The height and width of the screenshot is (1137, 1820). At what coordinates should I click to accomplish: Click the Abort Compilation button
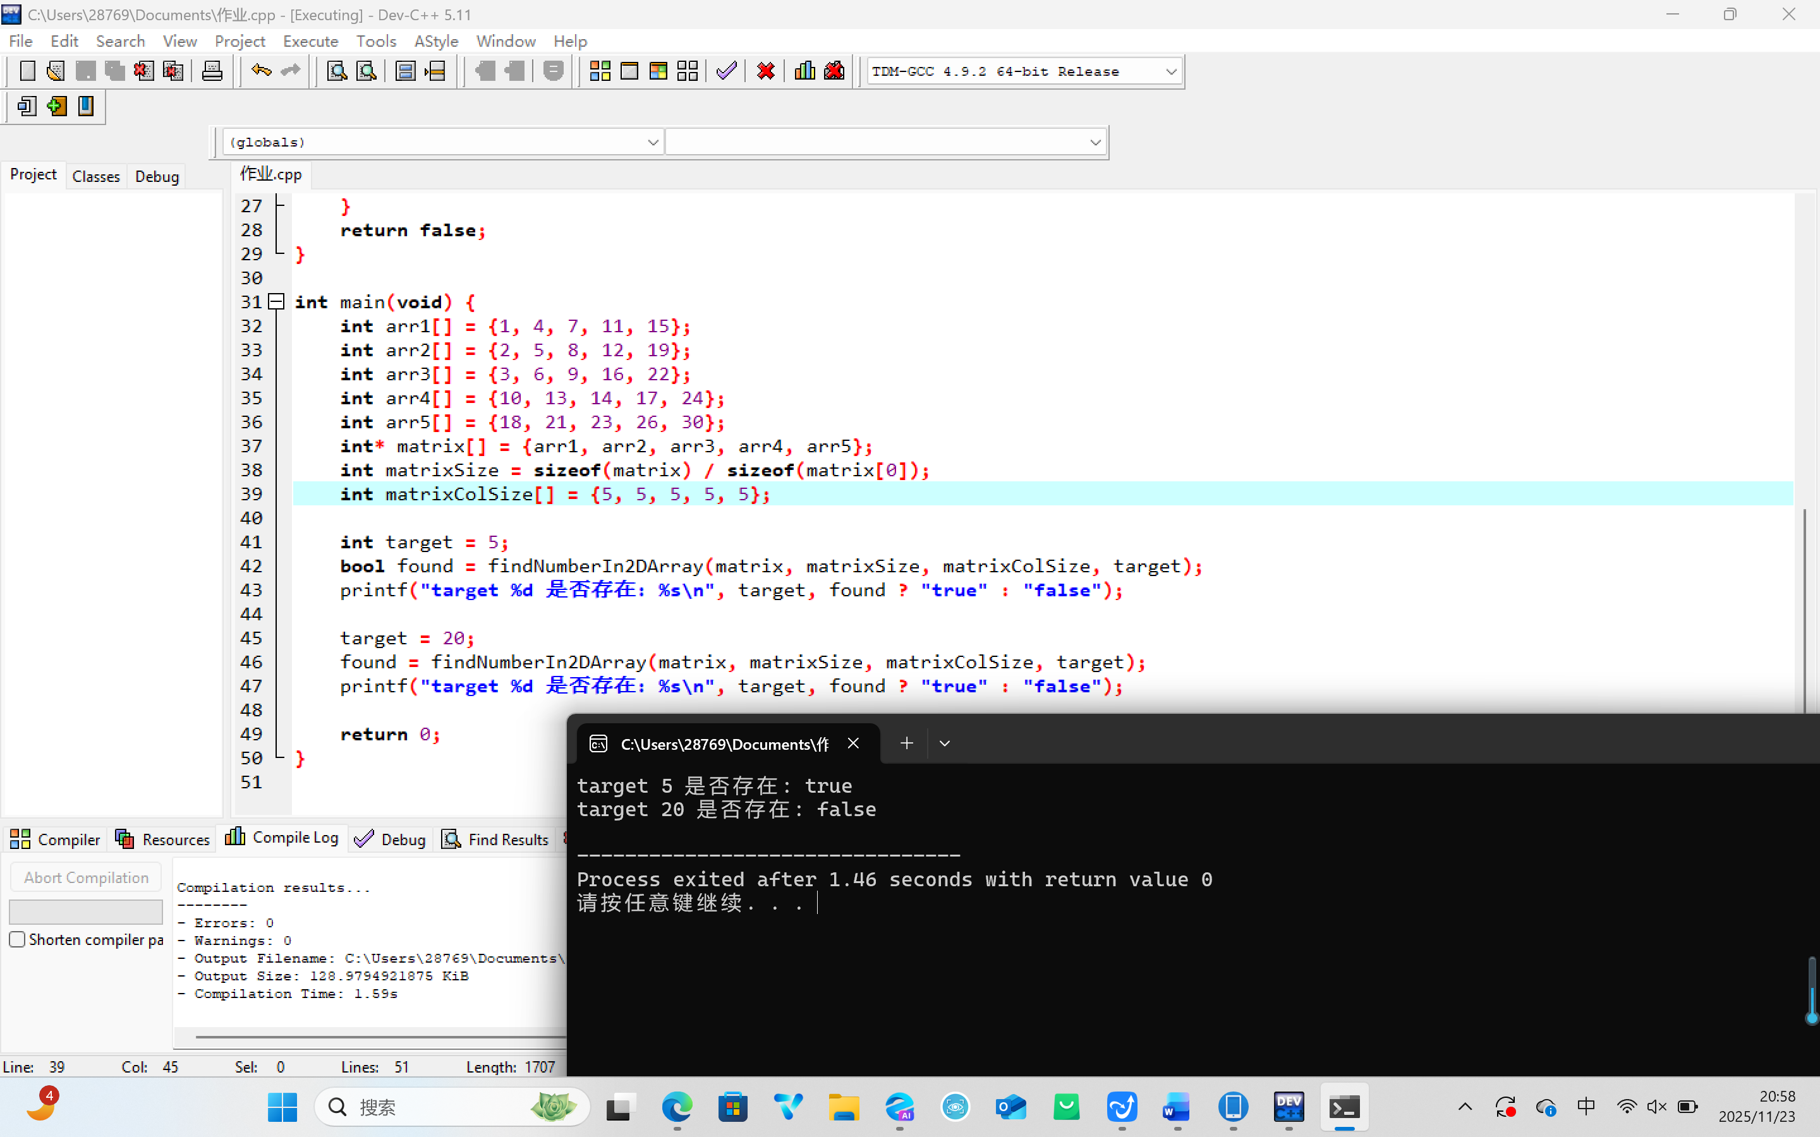click(x=86, y=877)
